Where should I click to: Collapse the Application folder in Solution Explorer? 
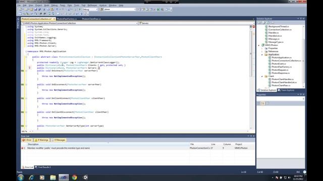coord(262,55)
